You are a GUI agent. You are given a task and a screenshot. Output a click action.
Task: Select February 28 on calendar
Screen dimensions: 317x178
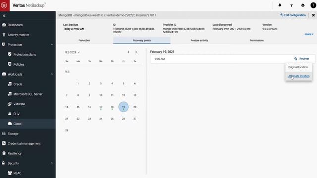point(67,131)
